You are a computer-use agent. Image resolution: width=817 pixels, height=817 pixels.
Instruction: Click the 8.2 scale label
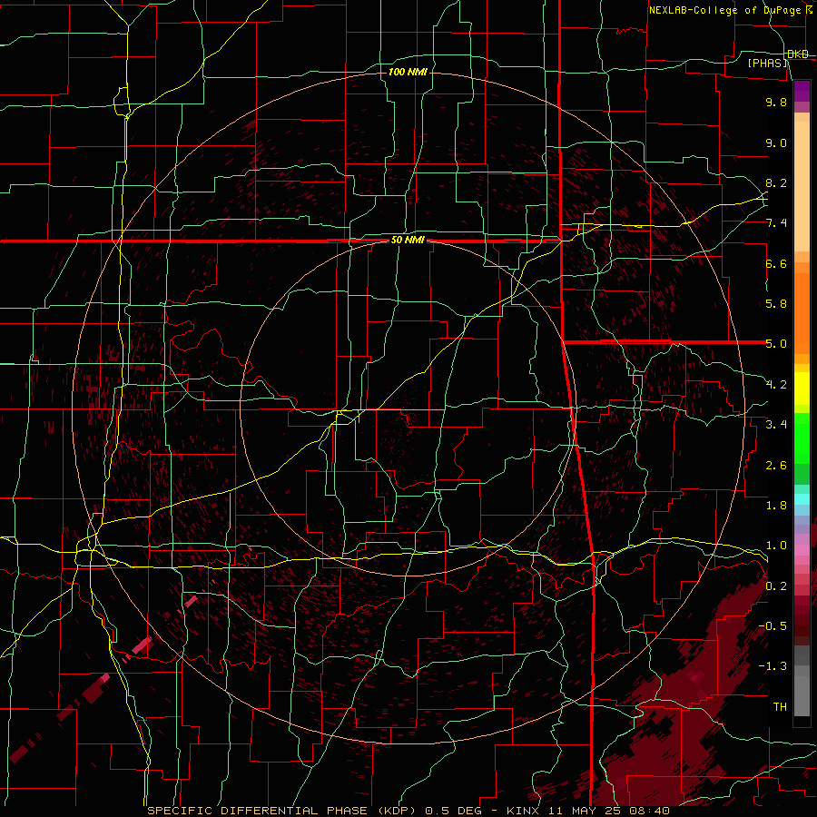pyautogui.click(x=776, y=182)
